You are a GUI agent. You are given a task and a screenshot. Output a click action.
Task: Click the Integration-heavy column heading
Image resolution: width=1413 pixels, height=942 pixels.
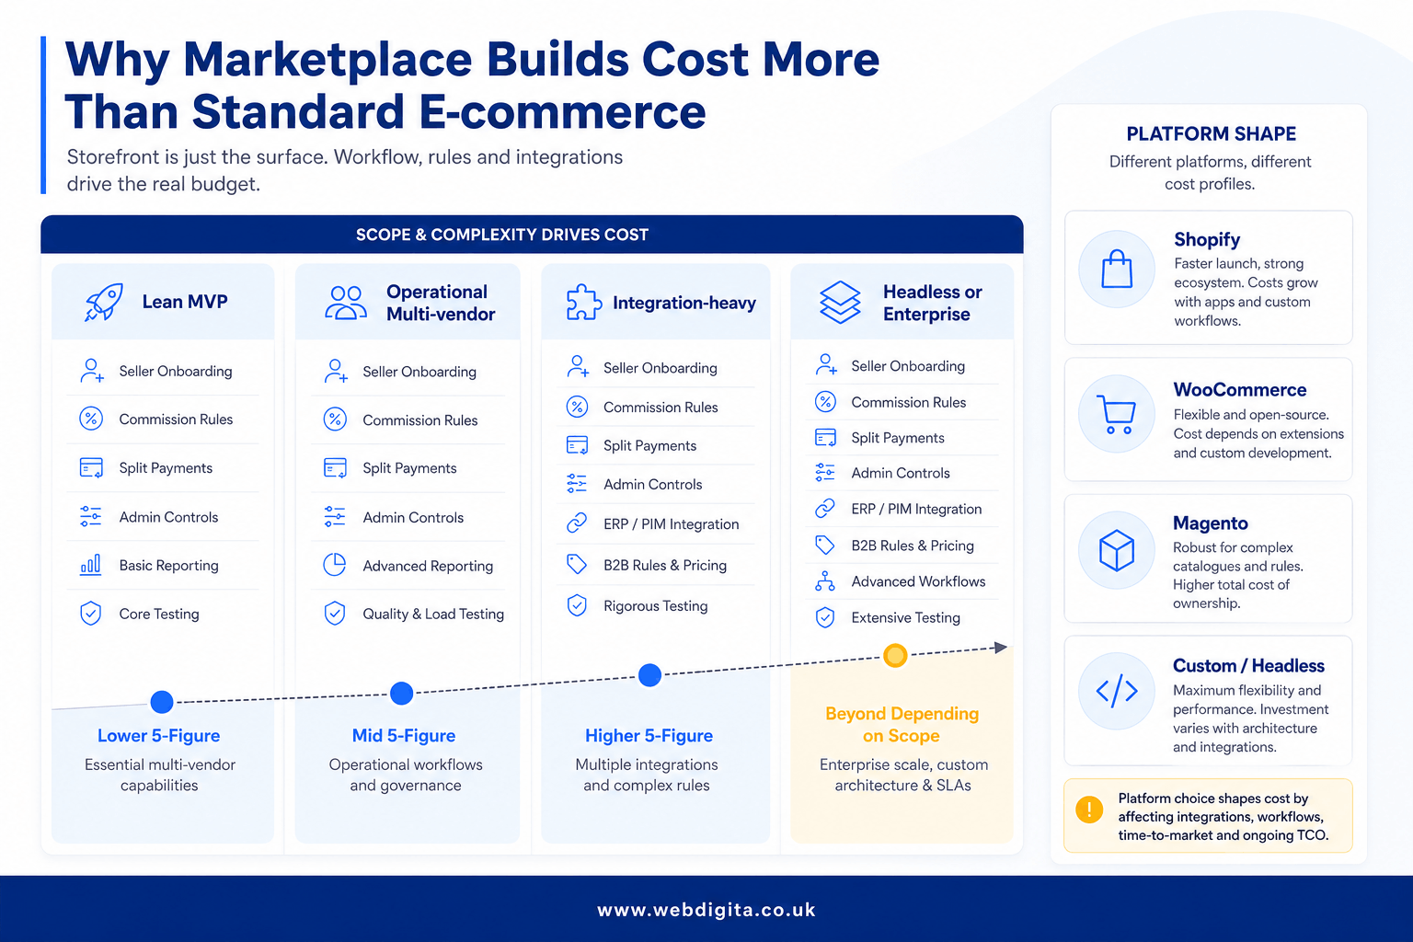click(684, 303)
